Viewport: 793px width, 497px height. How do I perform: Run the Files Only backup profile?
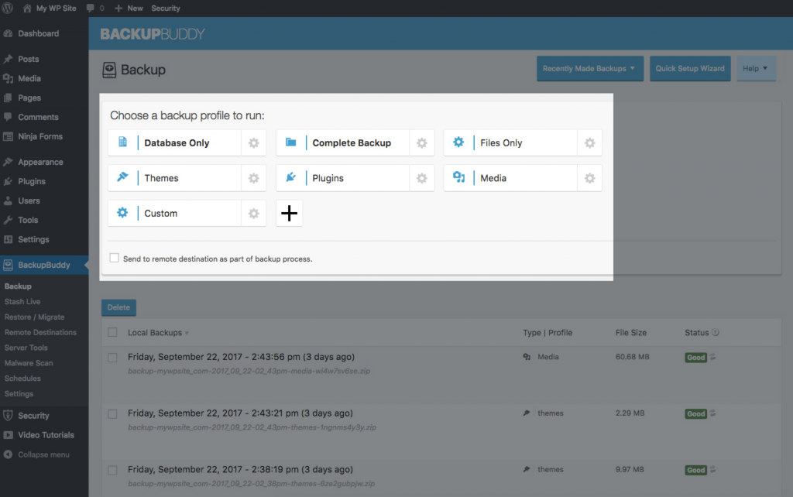pyautogui.click(x=510, y=143)
